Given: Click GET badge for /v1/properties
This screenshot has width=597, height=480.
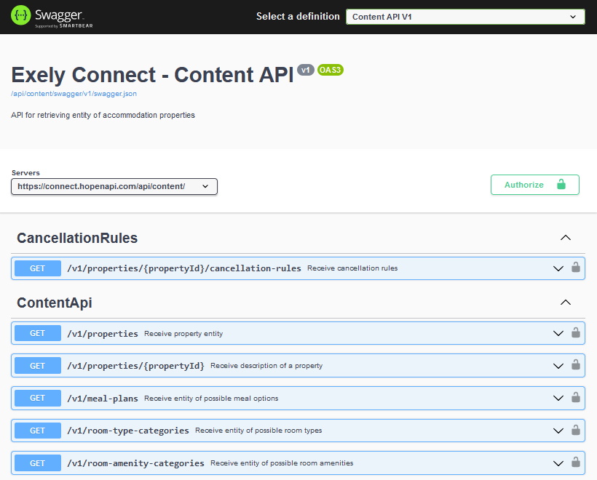Looking at the screenshot, I should tap(38, 333).
